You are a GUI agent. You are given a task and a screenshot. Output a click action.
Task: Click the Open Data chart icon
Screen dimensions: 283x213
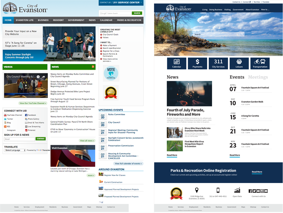pyautogui.click(x=237, y=190)
